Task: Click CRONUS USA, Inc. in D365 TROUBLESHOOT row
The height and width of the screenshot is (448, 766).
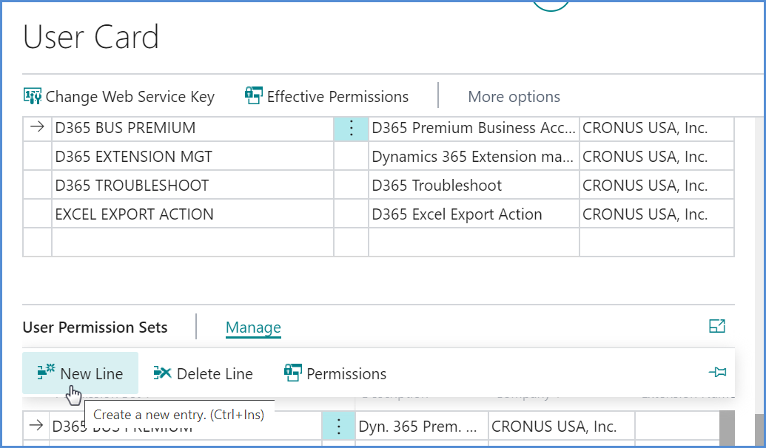Action: pos(656,186)
